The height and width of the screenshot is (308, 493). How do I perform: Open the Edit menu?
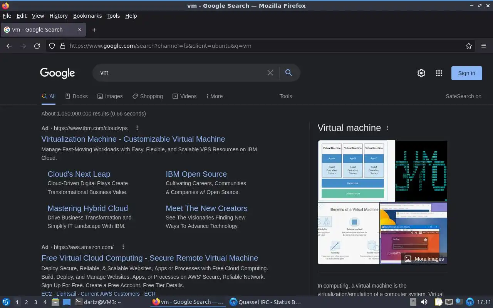(22, 16)
